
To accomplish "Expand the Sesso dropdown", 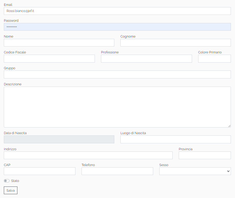I will coord(195,171).
